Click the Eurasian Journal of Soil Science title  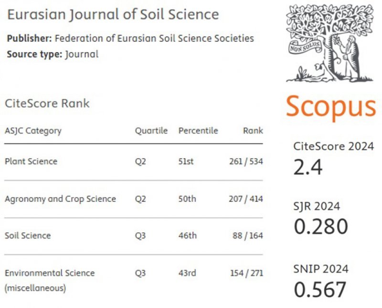pyautogui.click(x=113, y=14)
